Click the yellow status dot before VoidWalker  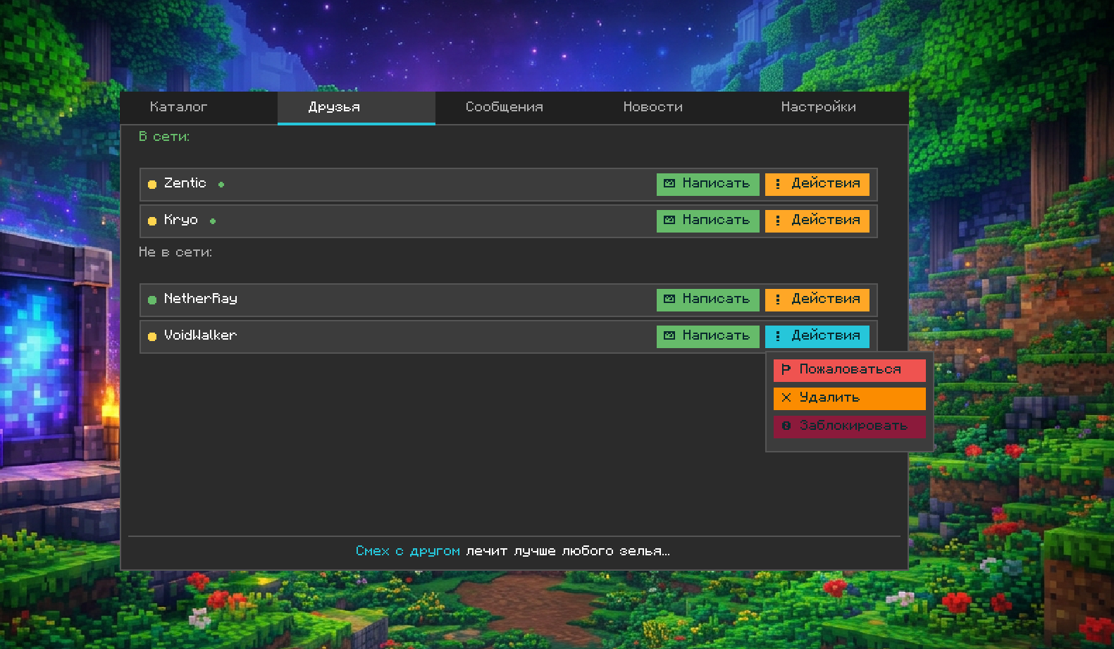tap(152, 337)
